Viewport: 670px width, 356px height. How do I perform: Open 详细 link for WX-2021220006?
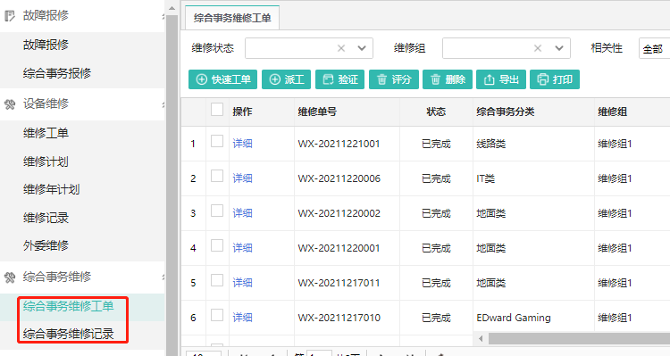242,178
